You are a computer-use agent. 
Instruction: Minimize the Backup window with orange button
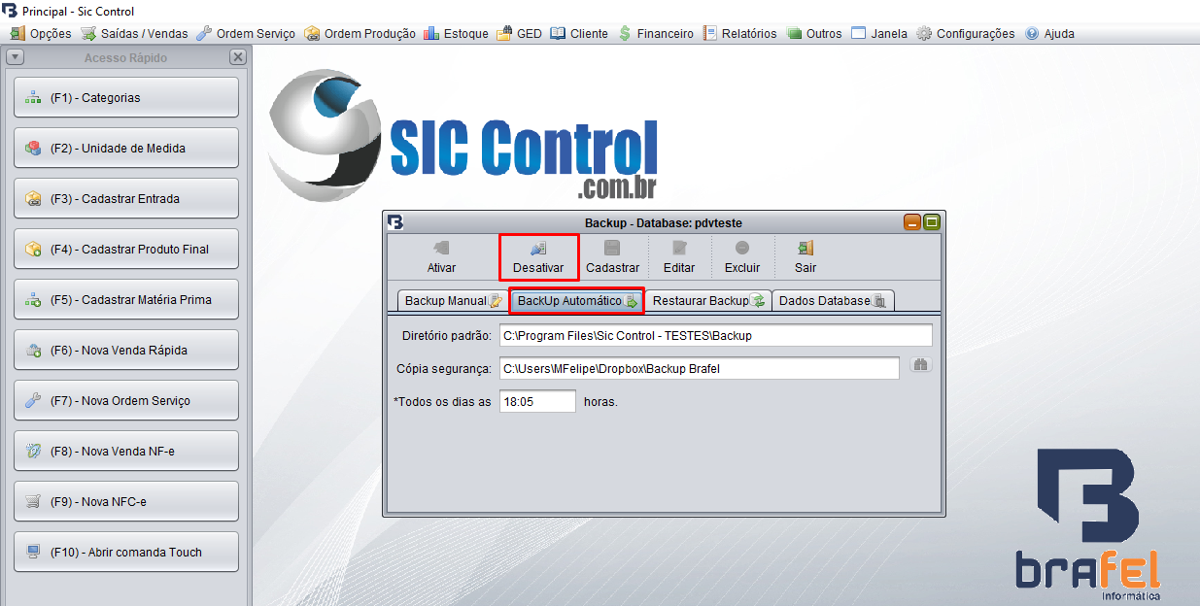[912, 222]
